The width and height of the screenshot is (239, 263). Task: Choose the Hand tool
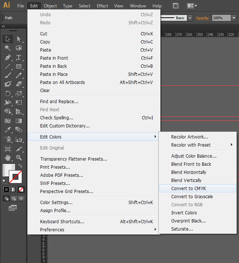(8, 158)
